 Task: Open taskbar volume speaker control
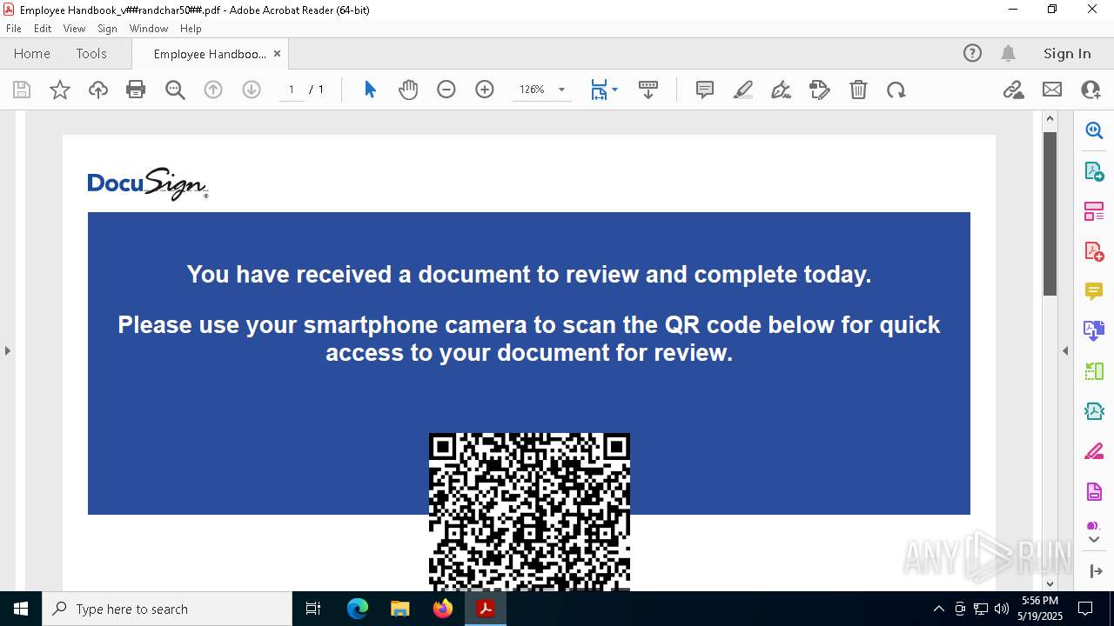point(1002,609)
